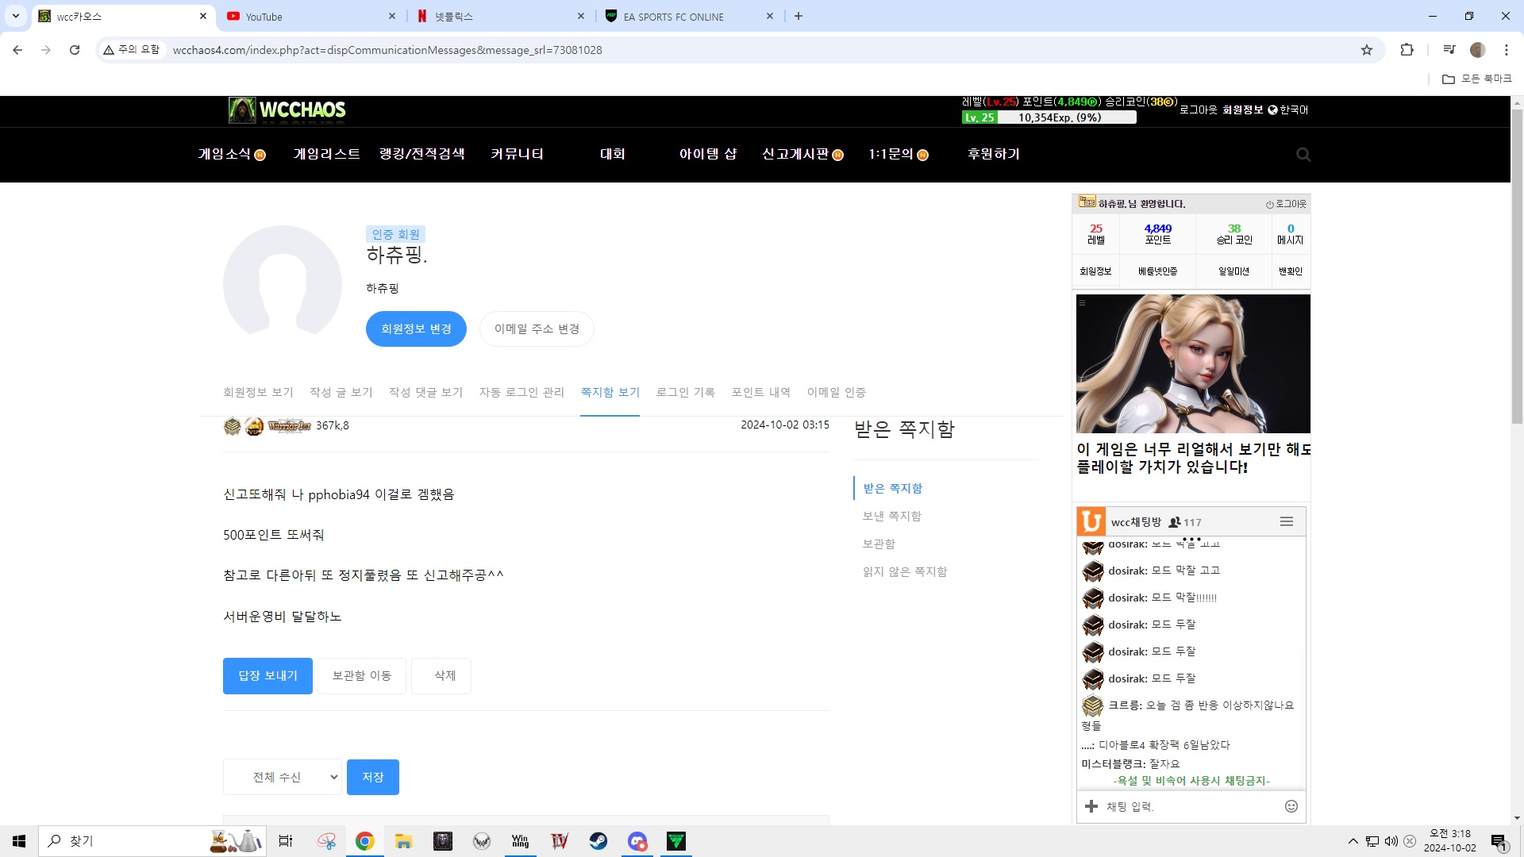
Task: Open the chat emoji picker
Action: tap(1291, 806)
